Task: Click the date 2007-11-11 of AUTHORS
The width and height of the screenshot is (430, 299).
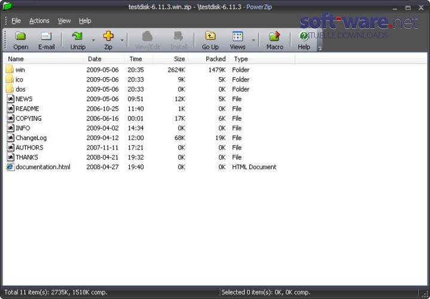Action: (x=102, y=148)
